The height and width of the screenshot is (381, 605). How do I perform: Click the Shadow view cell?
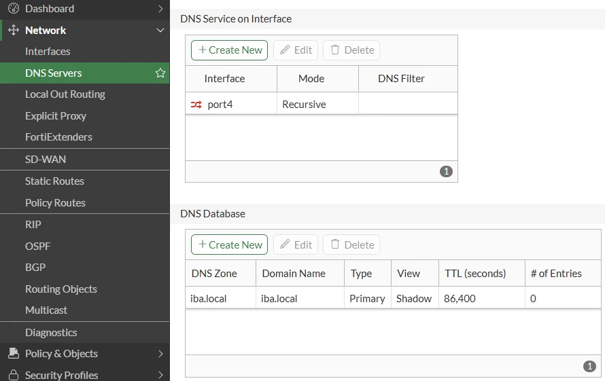click(415, 298)
